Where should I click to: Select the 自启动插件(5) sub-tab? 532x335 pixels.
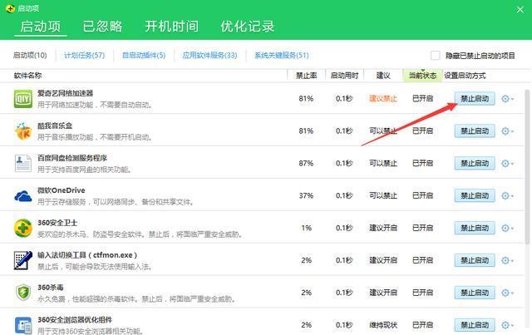[144, 56]
